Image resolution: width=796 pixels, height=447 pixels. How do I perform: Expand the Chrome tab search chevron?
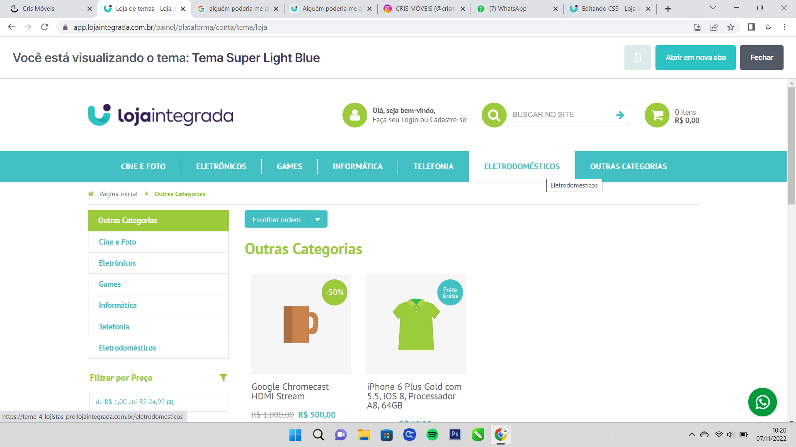(713, 8)
